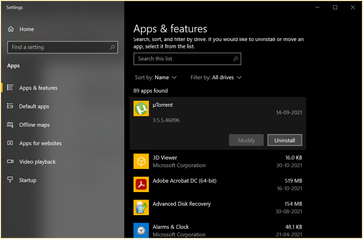Click the Video playback camera icon

10,161
